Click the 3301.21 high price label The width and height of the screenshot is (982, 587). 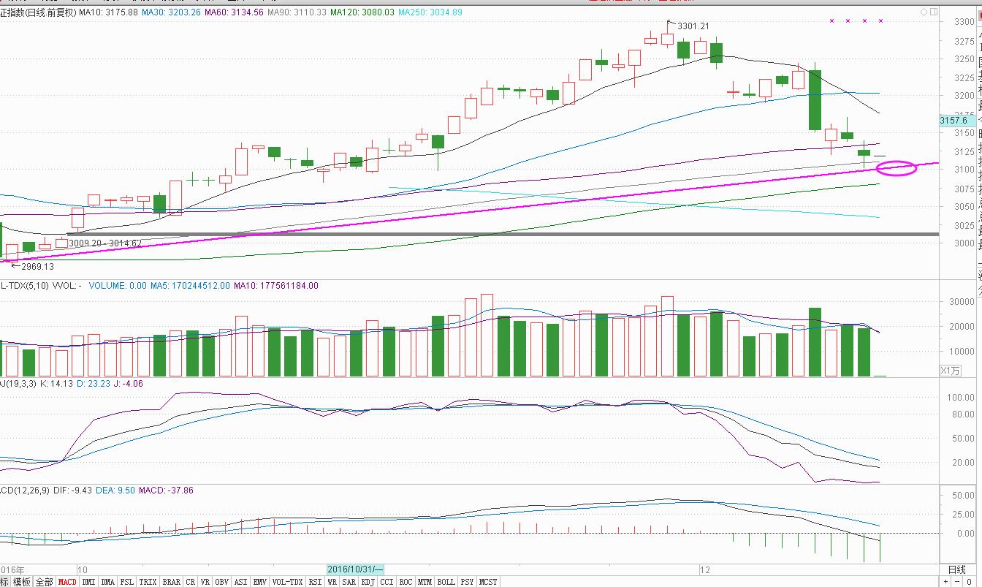pyautogui.click(x=694, y=26)
